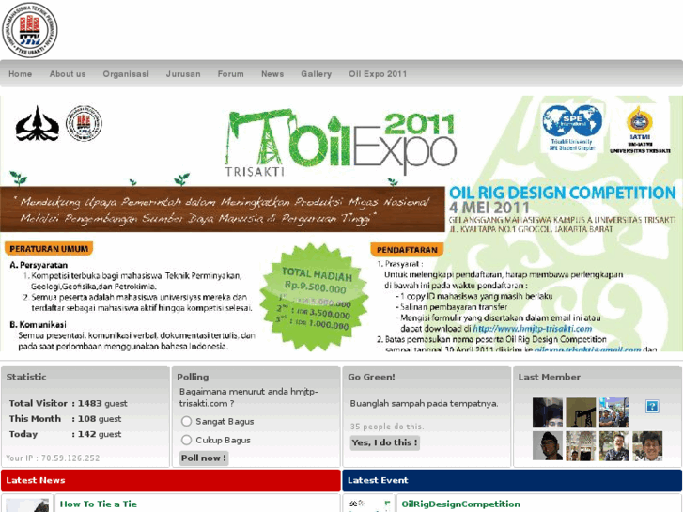The image size is (683, 512).
Task: Open the third member photo in the bottom row
Action: (x=614, y=445)
